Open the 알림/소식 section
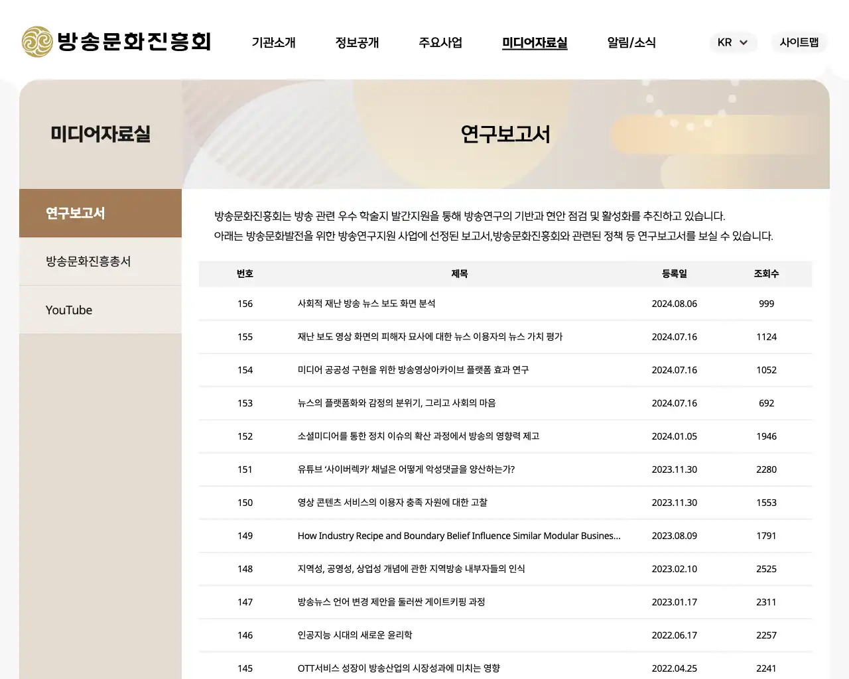The width and height of the screenshot is (849, 679). pyautogui.click(x=631, y=42)
